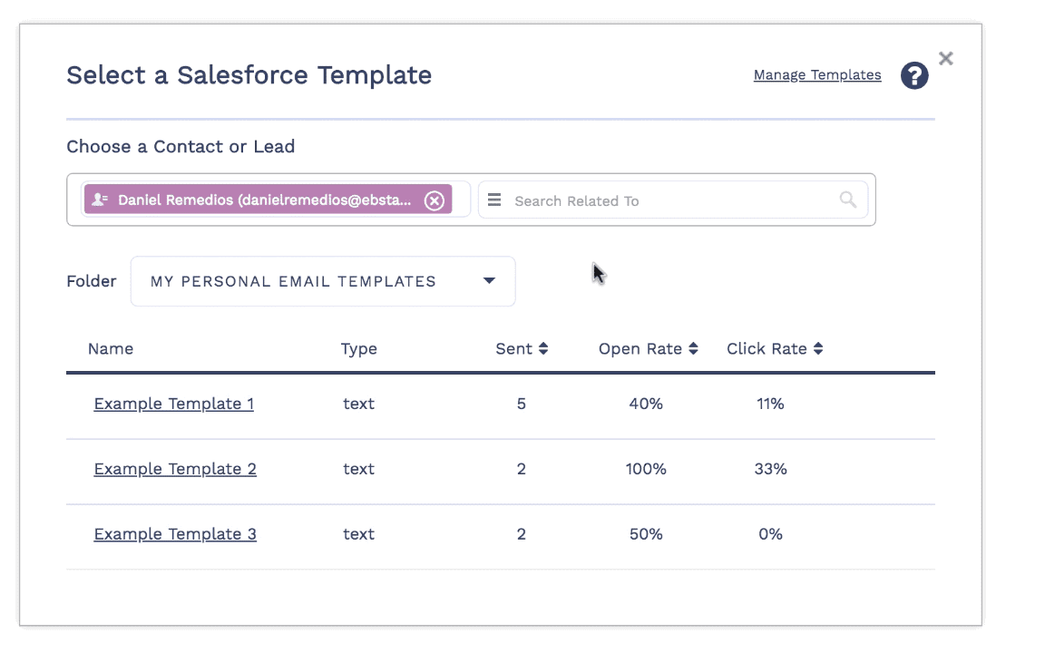Expand the Folder dropdown arrow
The height and width of the screenshot is (653, 1045).
489,281
